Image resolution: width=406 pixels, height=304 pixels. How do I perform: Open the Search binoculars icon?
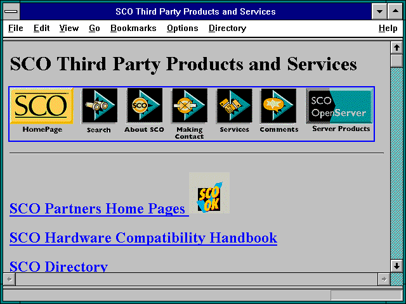click(x=99, y=106)
